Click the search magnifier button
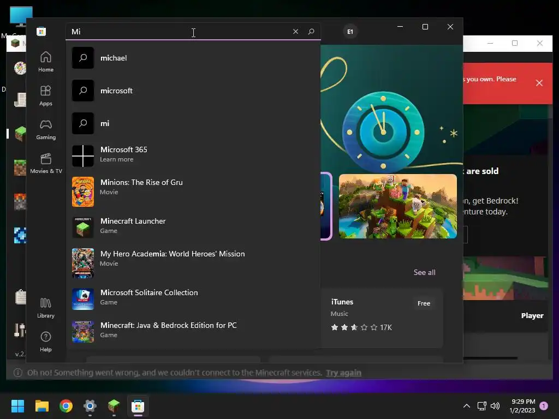Viewport: 559px width, 419px height. click(x=311, y=31)
